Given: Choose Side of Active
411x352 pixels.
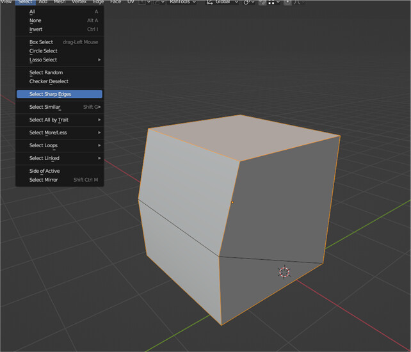Looking at the screenshot, I should (60, 171).
